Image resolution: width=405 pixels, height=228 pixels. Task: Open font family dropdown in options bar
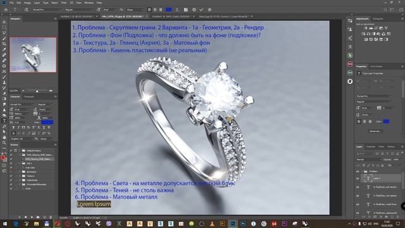click(x=46, y=9)
